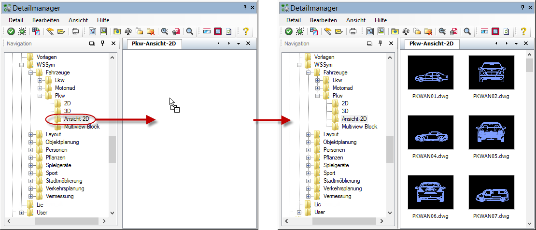Click the delete folder icon with red X in right window

pyautogui.click(x=428, y=31)
